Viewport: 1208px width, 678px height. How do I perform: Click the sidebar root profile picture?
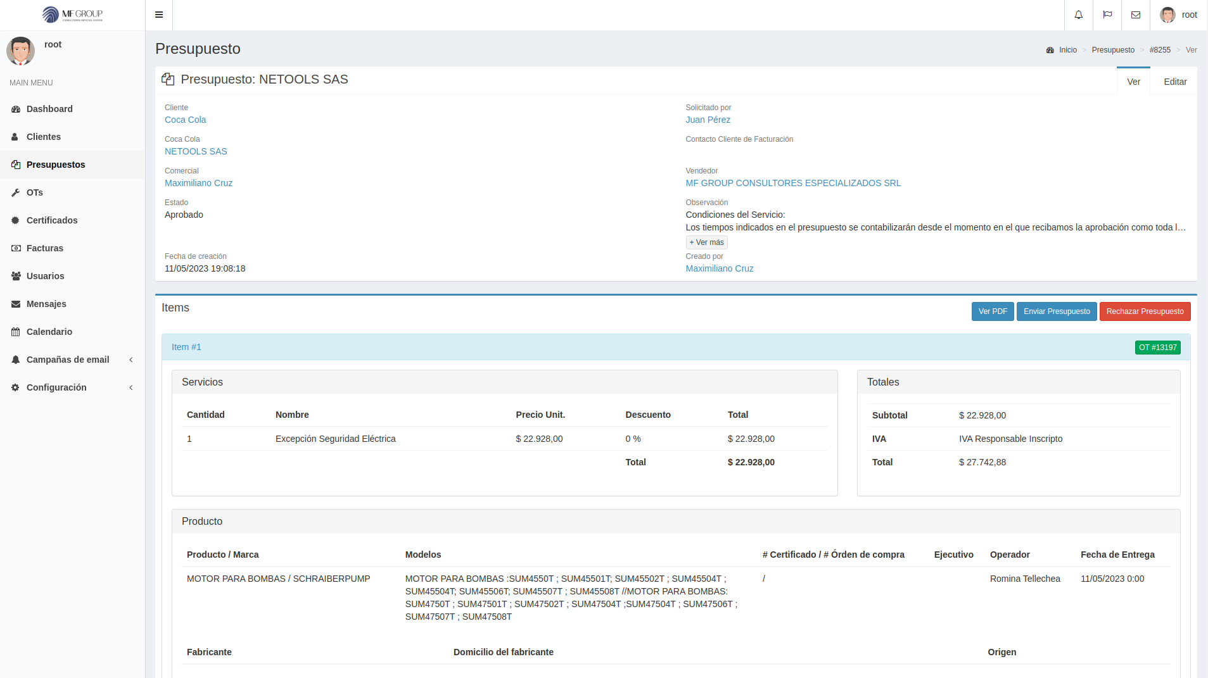20,51
